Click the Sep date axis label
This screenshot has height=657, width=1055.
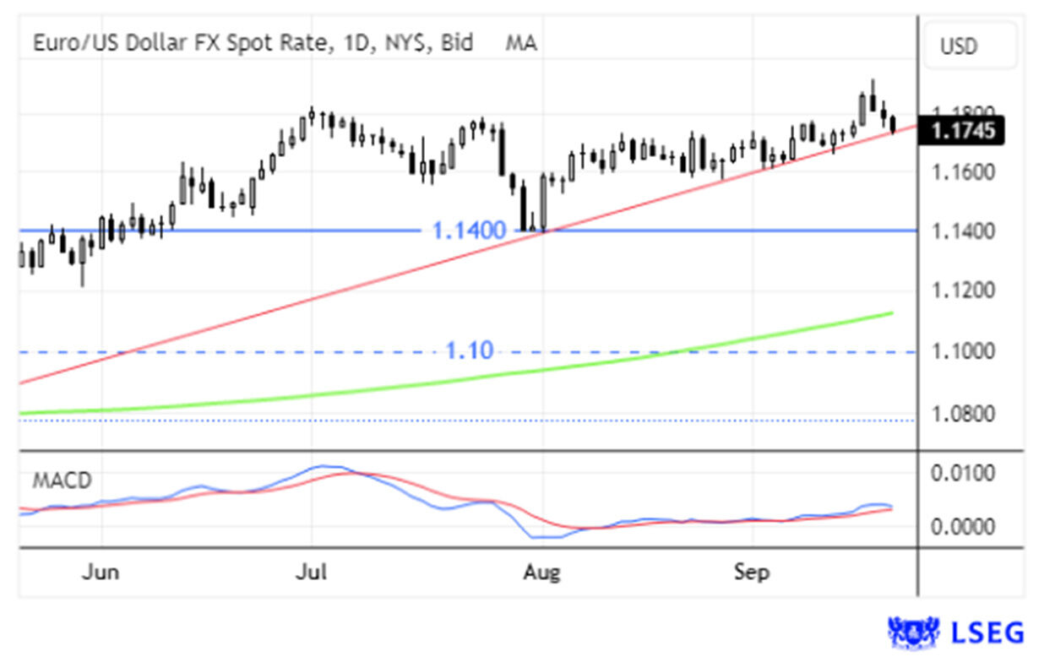[x=752, y=572]
